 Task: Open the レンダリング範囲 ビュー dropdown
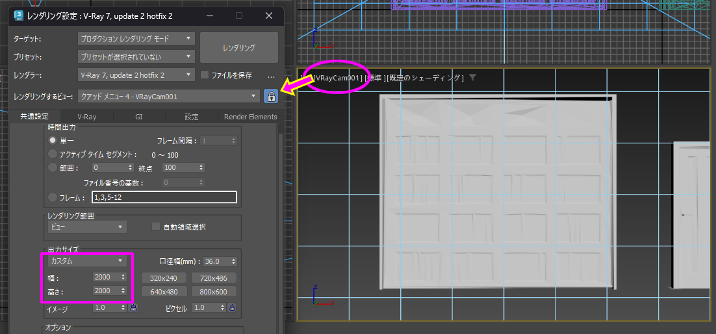point(86,227)
